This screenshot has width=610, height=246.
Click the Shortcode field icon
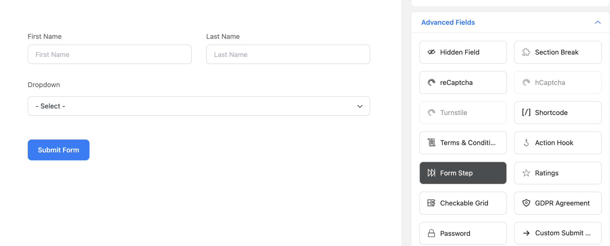pos(526,112)
